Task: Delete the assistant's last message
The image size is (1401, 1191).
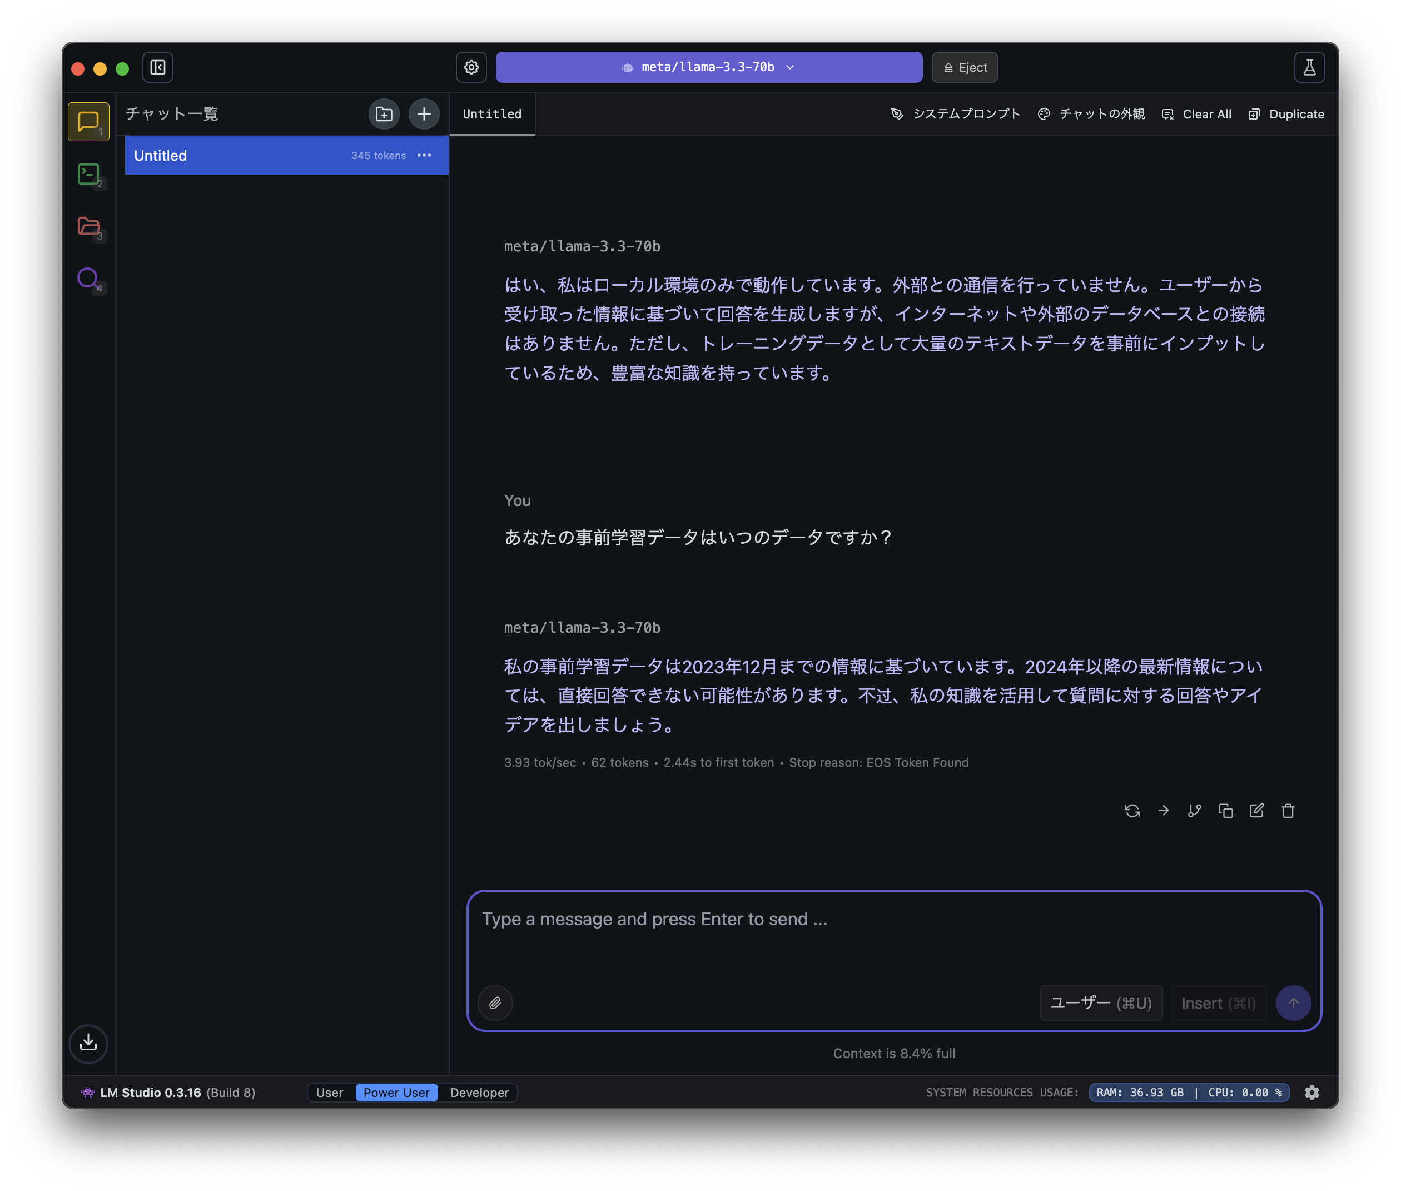Action: click(1288, 810)
